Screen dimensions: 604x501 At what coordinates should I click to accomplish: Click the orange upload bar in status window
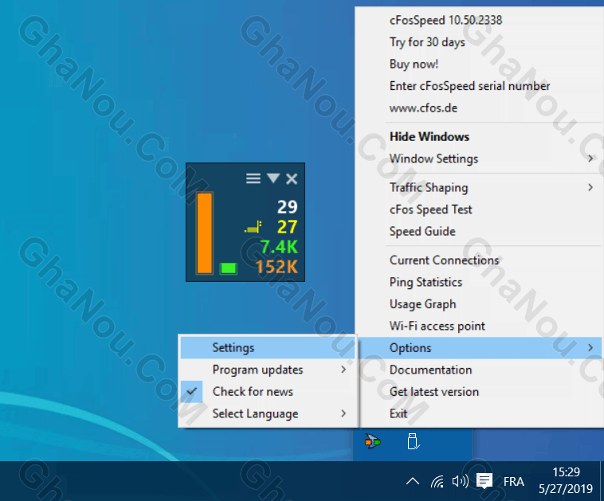point(205,233)
